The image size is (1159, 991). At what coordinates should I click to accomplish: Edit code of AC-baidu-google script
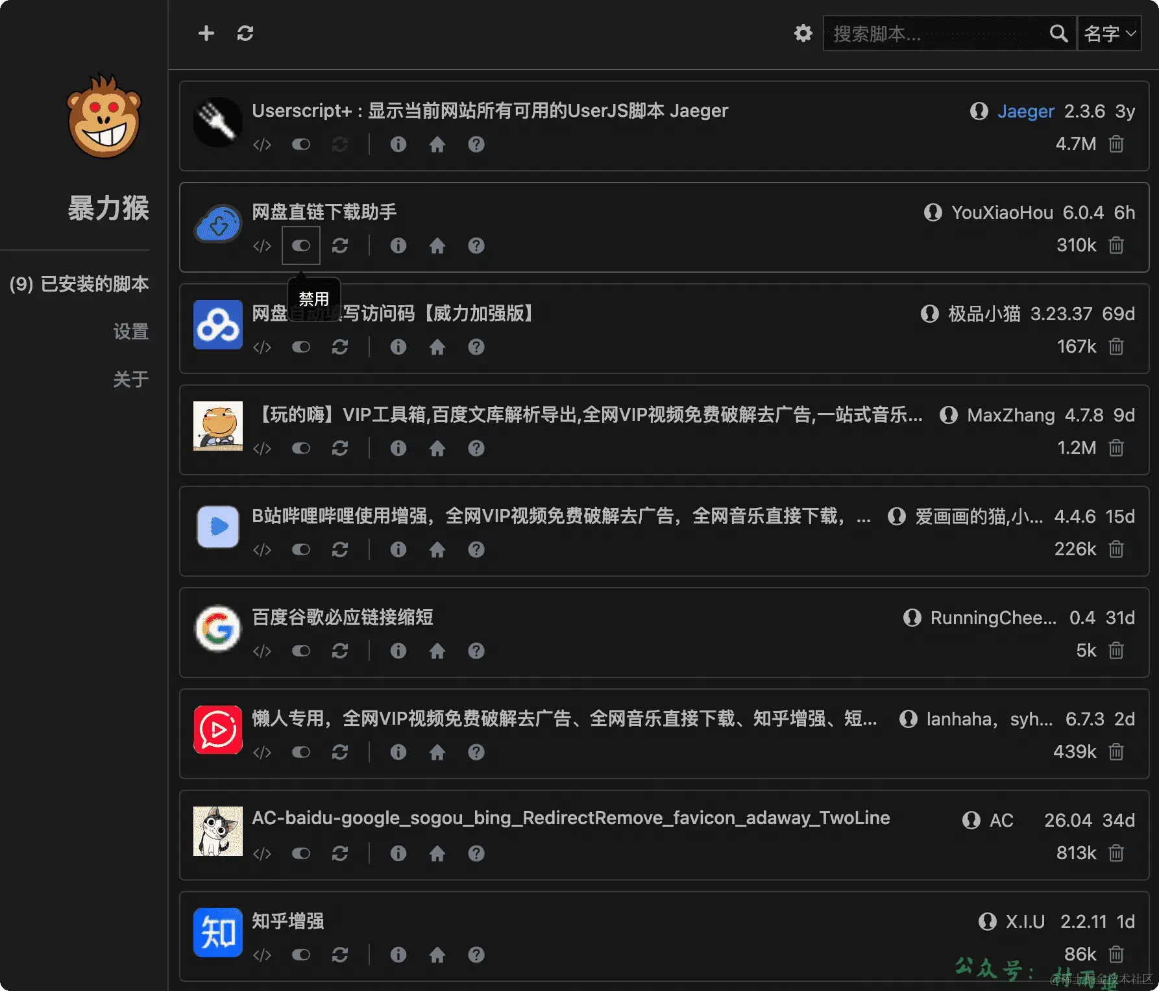click(x=262, y=853)
